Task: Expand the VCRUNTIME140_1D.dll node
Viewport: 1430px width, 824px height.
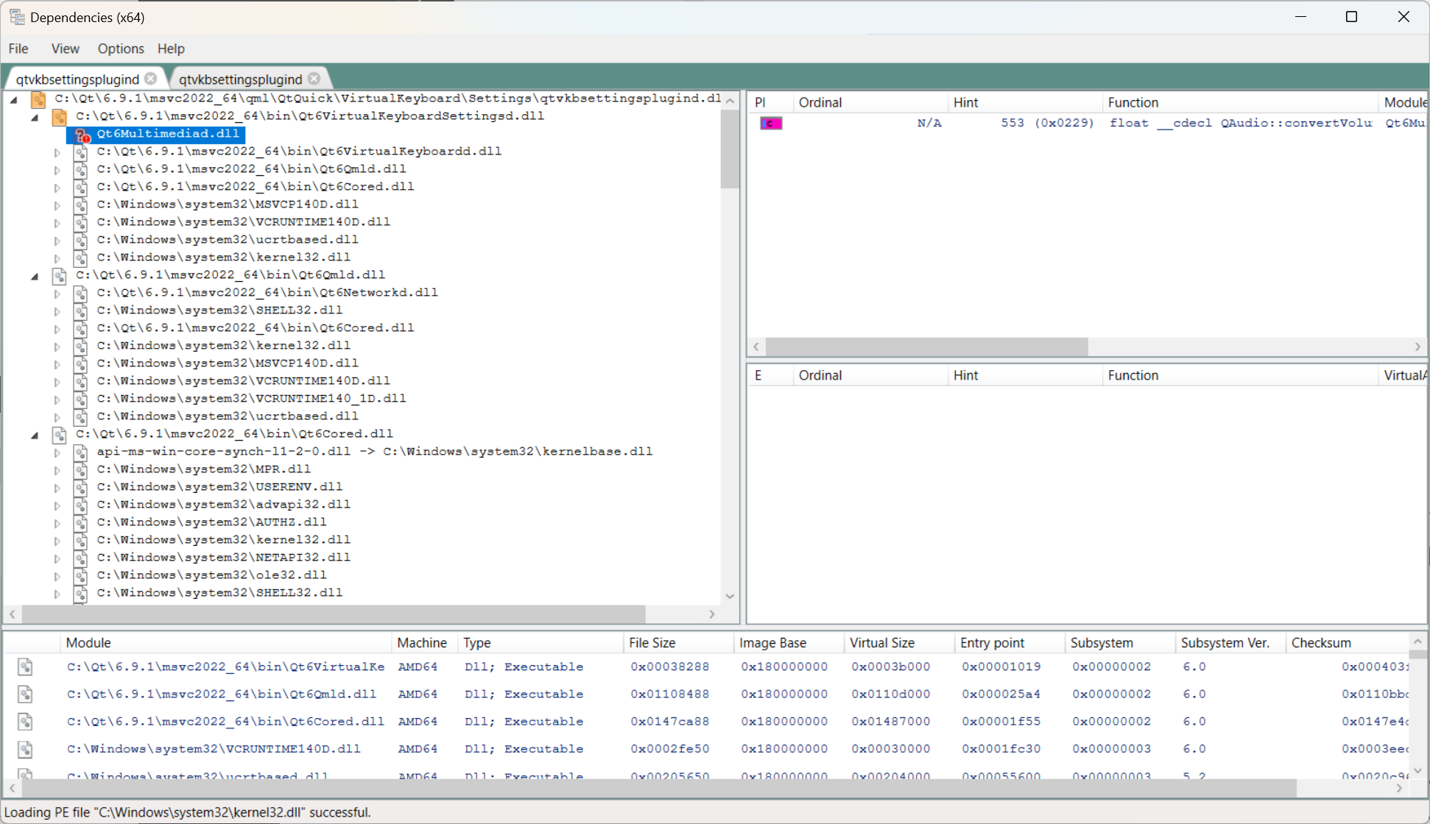Action: pos(57,399)
